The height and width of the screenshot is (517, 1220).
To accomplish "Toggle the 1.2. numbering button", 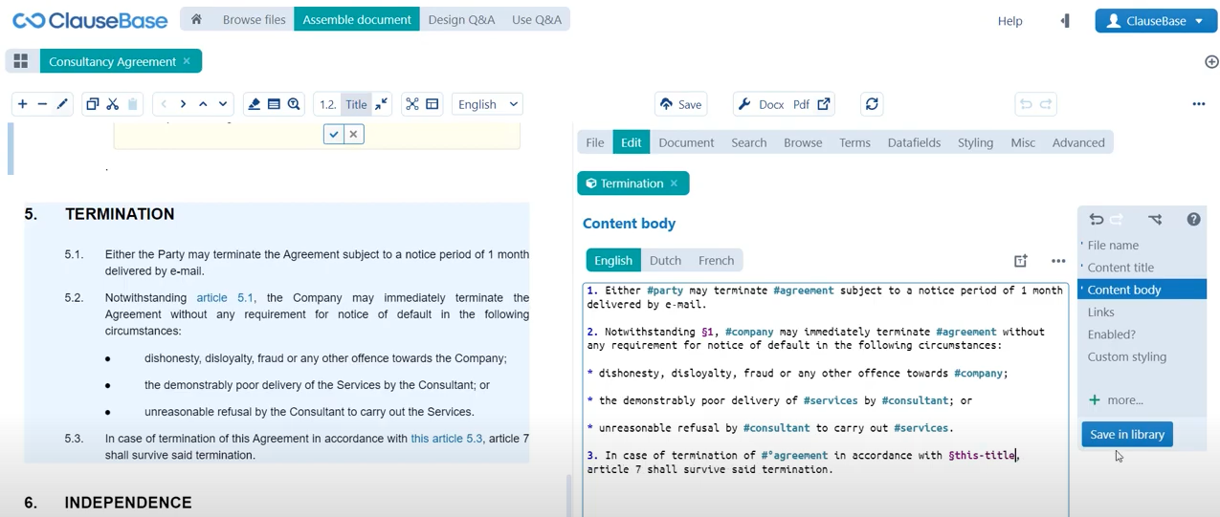I will tap(327, 104).
